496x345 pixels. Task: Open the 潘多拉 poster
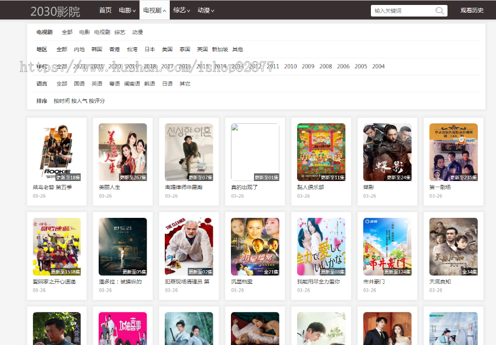(123, 247)
